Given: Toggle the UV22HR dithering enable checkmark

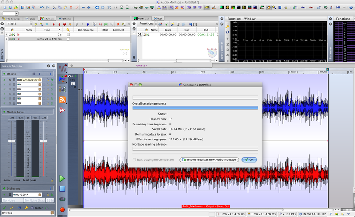Looking at the screenshot, I should pos(4,194).
